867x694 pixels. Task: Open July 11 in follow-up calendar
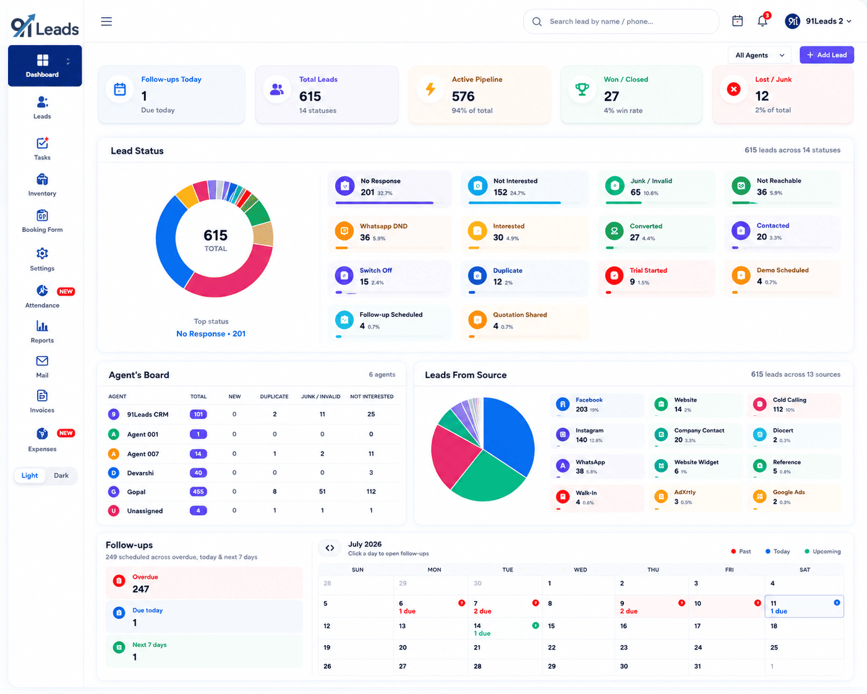click(x=804, y=607)
